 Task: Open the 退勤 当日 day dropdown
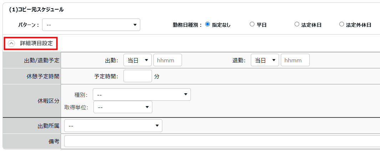click(x=265, y=60)
